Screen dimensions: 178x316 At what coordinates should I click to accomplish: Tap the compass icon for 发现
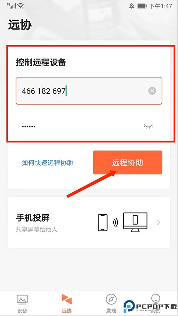pyautogui.click(x=111, y=299)
